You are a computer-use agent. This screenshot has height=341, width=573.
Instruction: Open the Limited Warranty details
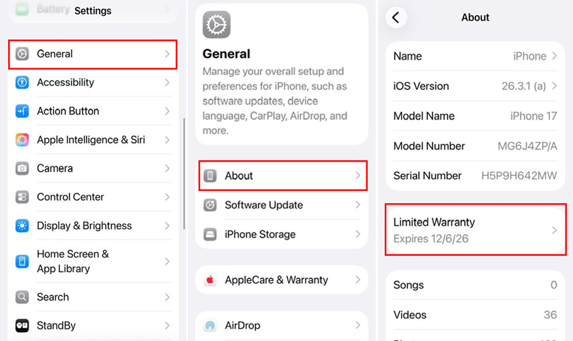475,230
